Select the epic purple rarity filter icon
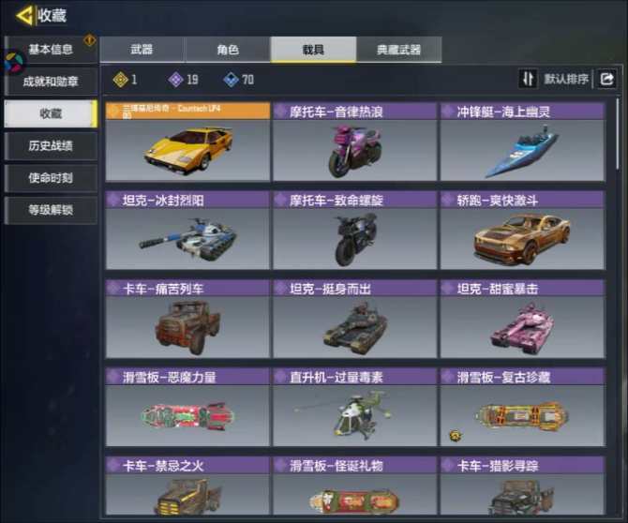Viewport: 628px width, 523px height. click(x=175, y=80)
